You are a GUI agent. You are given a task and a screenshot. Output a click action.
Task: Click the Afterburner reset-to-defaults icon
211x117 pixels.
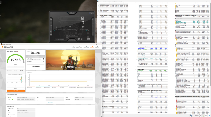(69, 40)
